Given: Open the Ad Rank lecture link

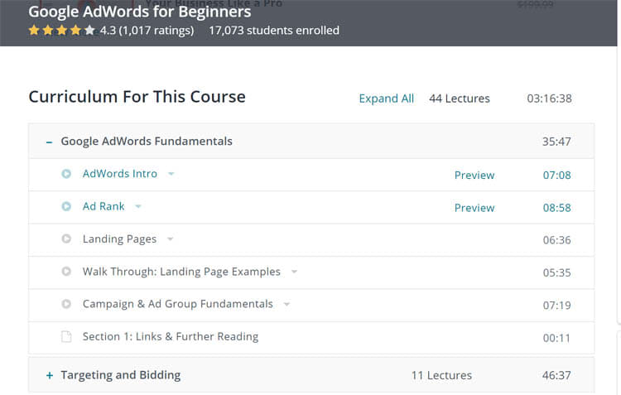Looking at the screenshot, I should (x=103, y=206).
